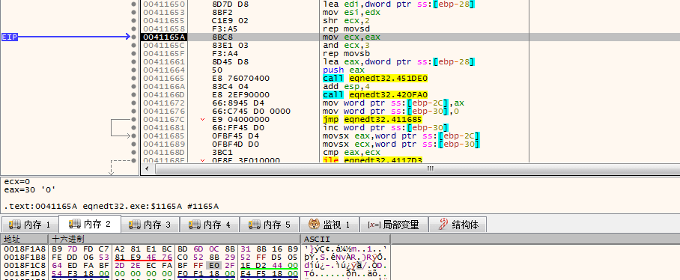This screenshot has height=280, width=680.
Task: Select memory dump address 0018F1D8
Action: click(24, 274)
